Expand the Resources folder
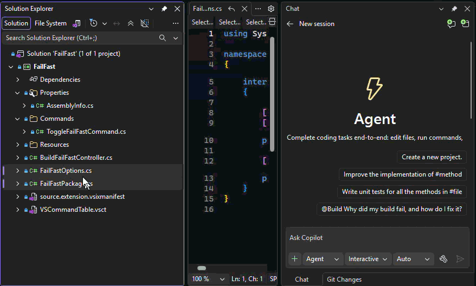The height and width of the screenshot is (286, 476). (x=17, y=145)
